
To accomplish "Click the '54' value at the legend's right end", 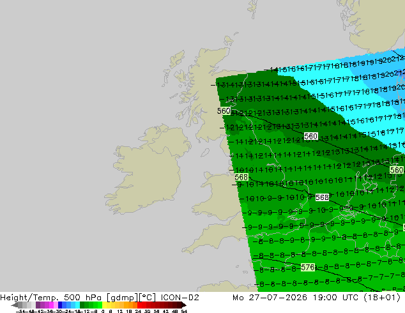I will (184, 311).
